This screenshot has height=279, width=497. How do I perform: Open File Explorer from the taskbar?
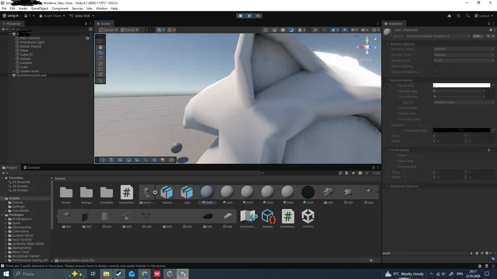tap(106, 274)
